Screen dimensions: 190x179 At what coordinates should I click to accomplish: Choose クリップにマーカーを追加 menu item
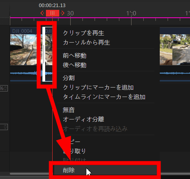click(98, 88)
